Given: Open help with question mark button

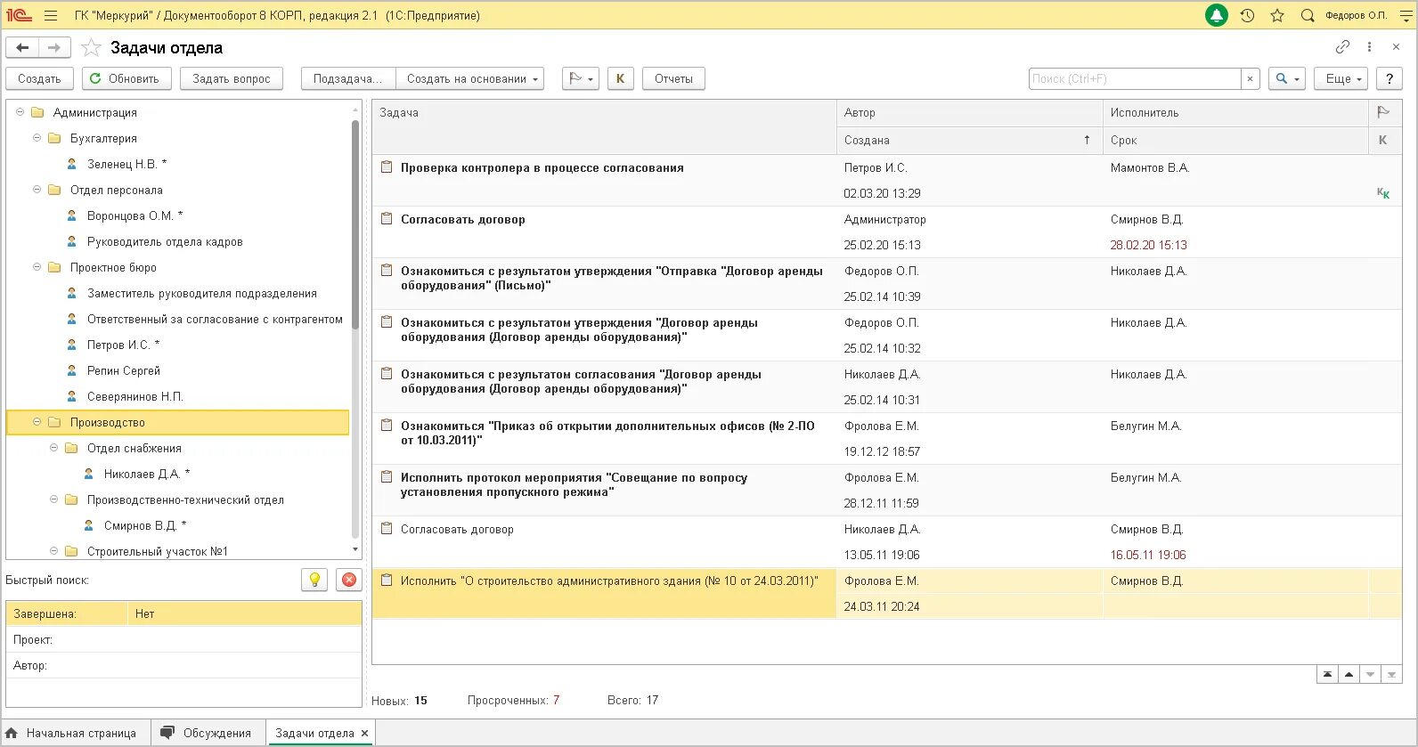Looking at the screenshot, I should click(1389, 78).
